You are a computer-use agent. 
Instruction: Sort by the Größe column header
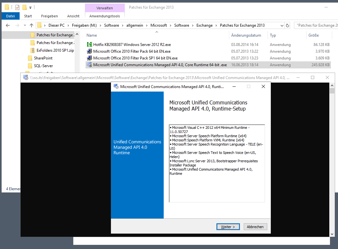pyautogui.click(x=314, y=35)
